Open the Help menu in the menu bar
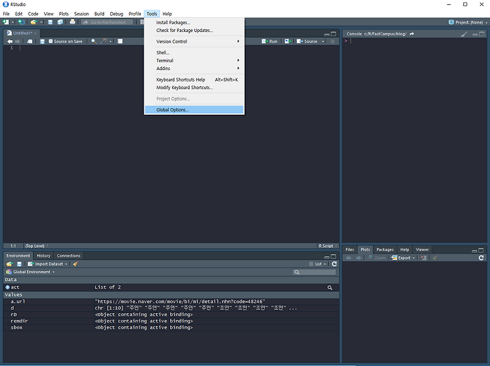Image resolution: width=490 pixels, height=366 pixels. pos(167,14)
